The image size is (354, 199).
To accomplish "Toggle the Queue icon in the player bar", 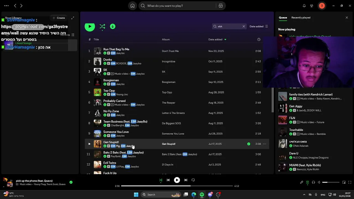I will pyautogui.click(x=308, y=182).
